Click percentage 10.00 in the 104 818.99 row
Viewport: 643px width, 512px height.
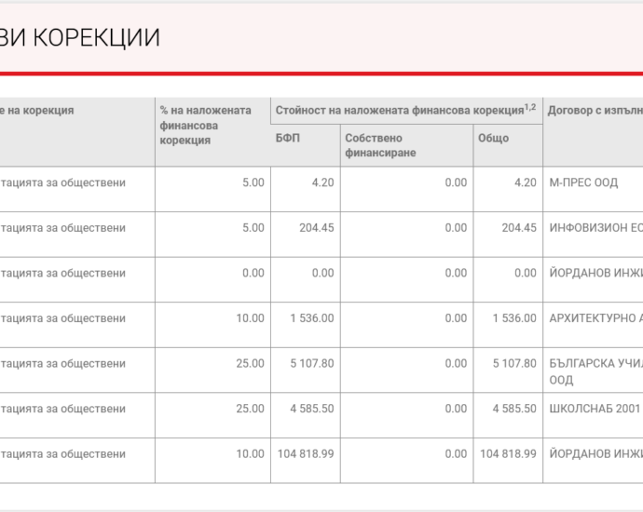250,454
